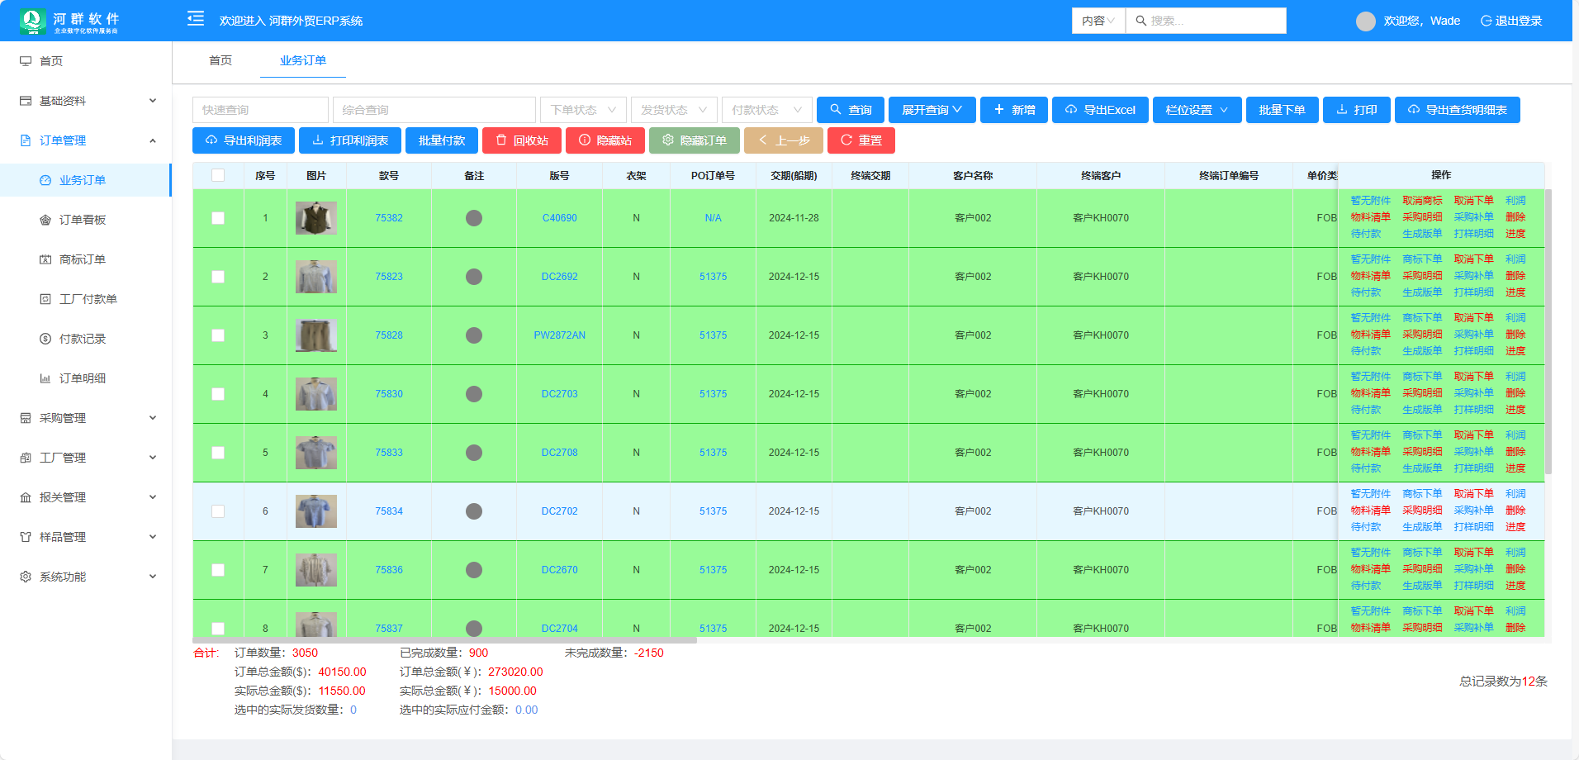Select the 业务订单 tab
Screen dimensions: 1579x760
303,60
